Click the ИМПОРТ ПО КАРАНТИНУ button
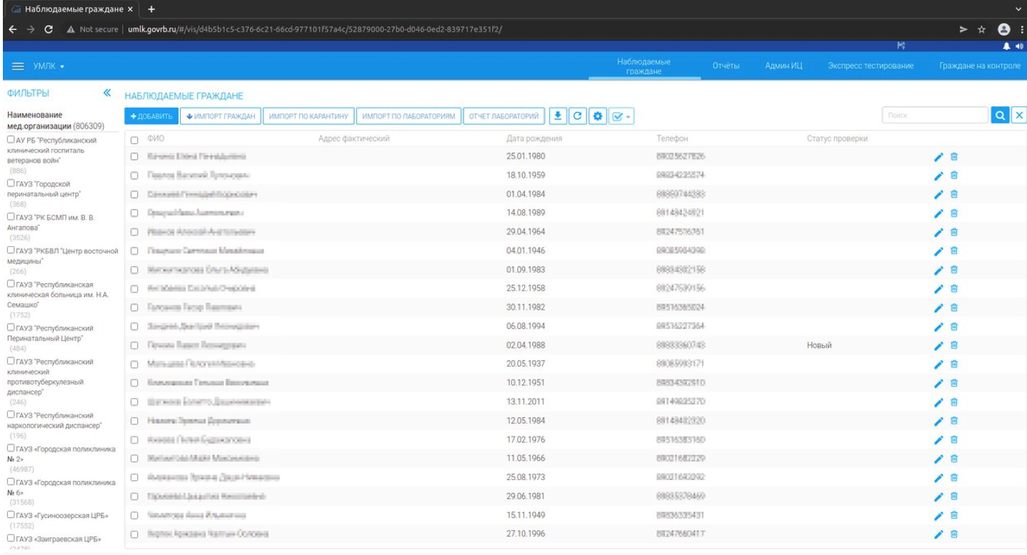The image size is (1027, 555). pyautogui.click(x=309, y=116)
